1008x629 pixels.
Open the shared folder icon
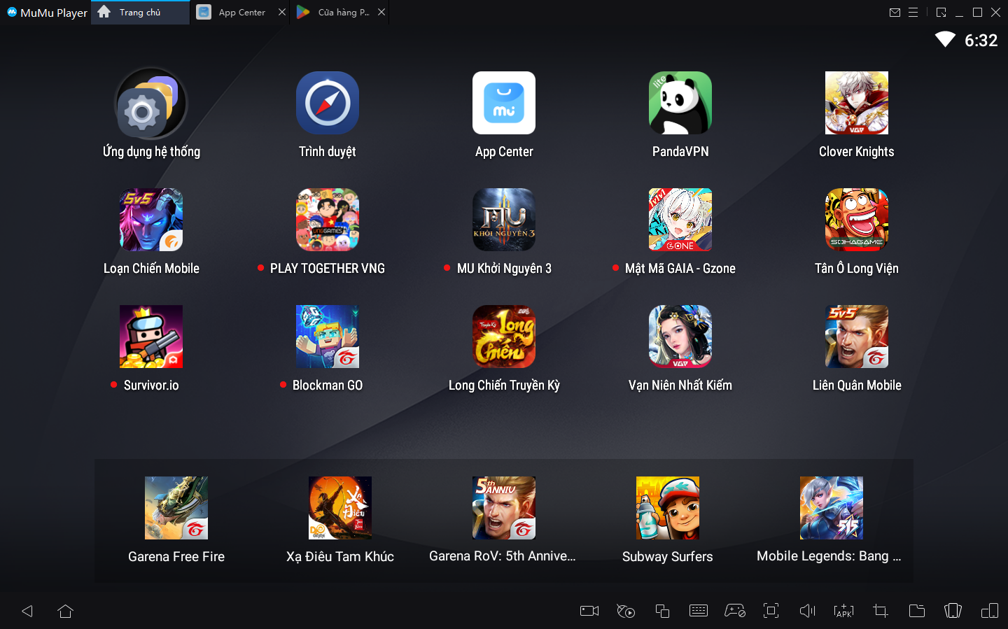coord(916,611)
